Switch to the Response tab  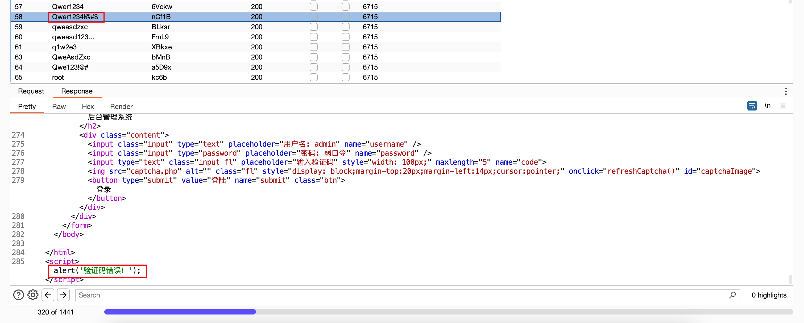point(77,91)
